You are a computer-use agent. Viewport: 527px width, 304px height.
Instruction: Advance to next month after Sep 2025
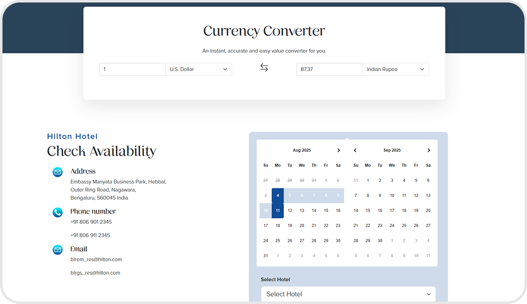[429, 150]
